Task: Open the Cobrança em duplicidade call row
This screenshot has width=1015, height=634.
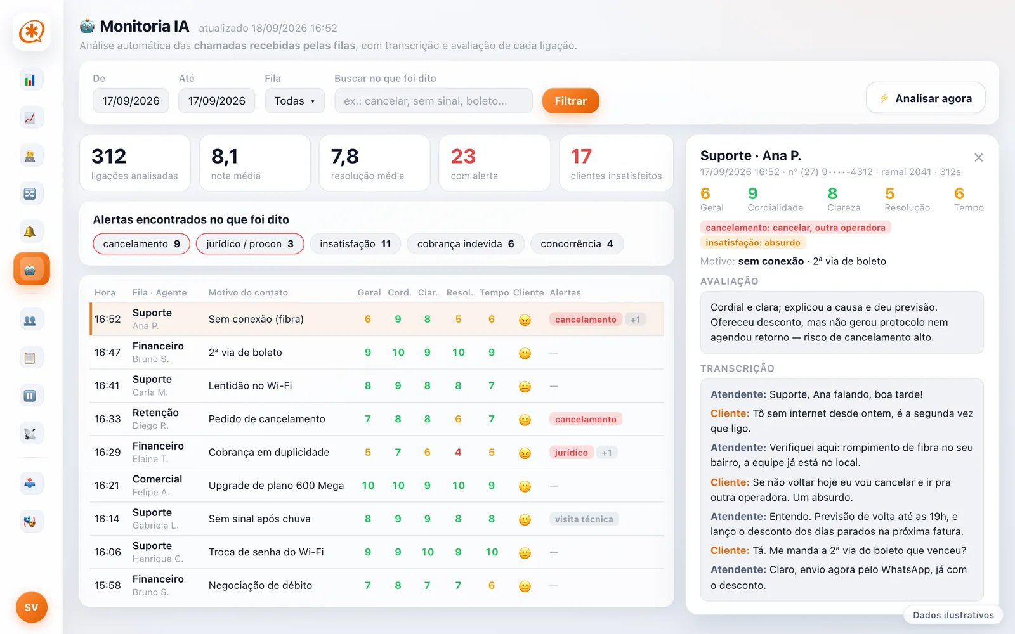Action: pos(377,453)
